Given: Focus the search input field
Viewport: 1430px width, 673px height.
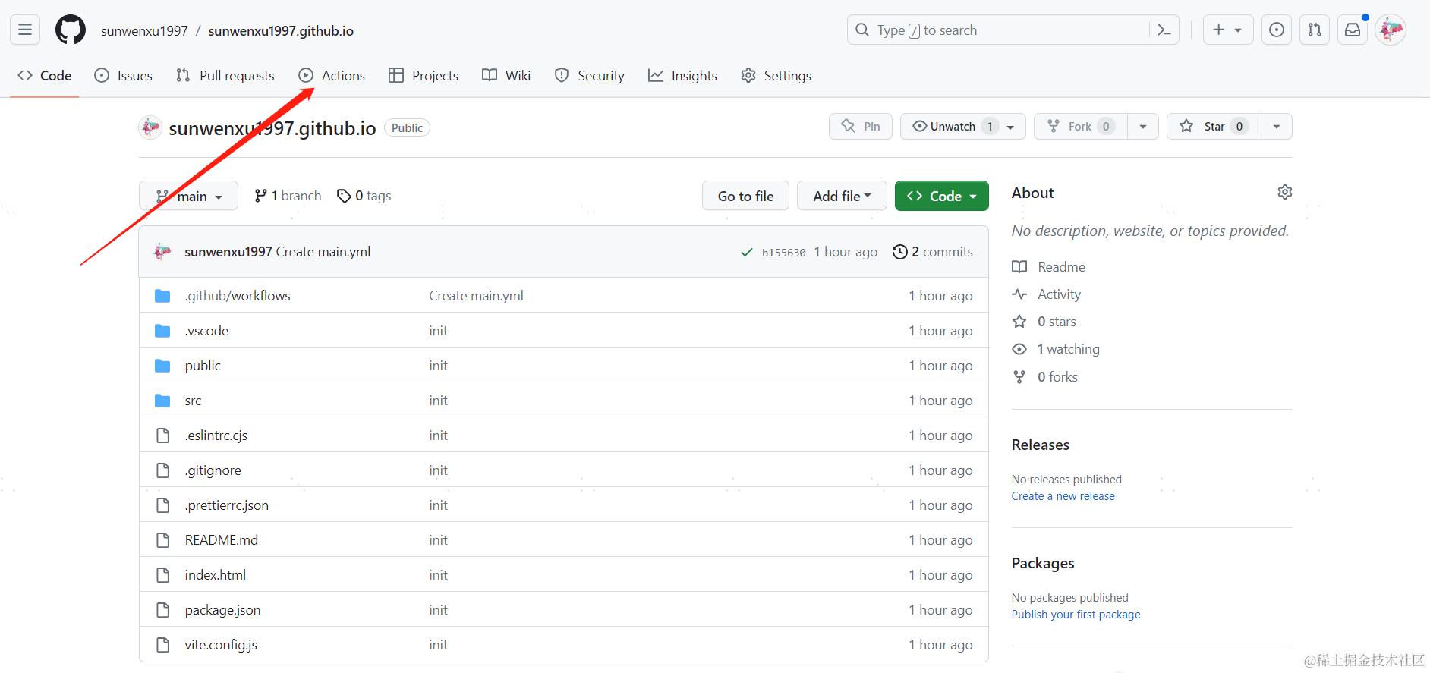Looking at the screenshot, I should click(x=1002, y=30).
